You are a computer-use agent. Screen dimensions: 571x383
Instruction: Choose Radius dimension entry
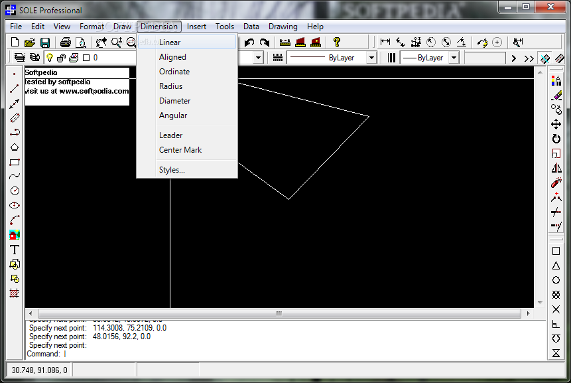187,86
